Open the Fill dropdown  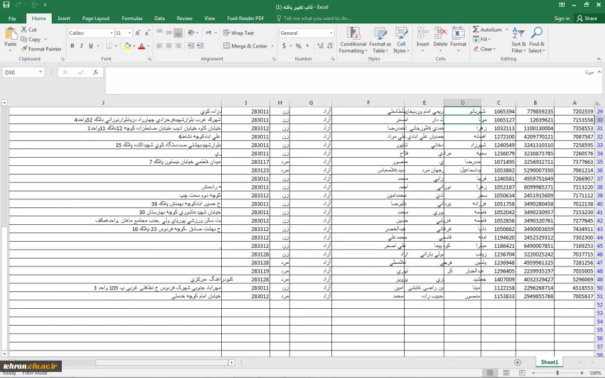(481, 40)
